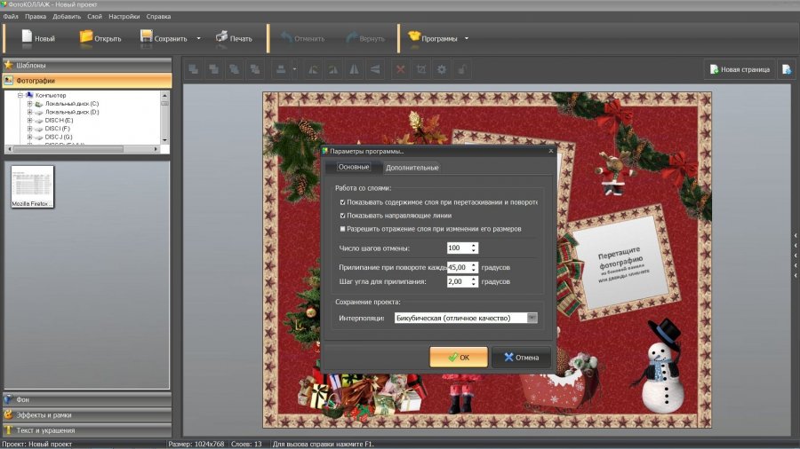Select the Mozilla Firefox photo thumbnail
This screenshot has width=800, height=449.
pyautogui.click(x=32, y=186)
